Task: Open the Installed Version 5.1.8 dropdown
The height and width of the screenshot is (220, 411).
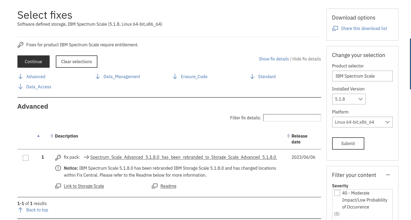Action: [x=349, y=99]
